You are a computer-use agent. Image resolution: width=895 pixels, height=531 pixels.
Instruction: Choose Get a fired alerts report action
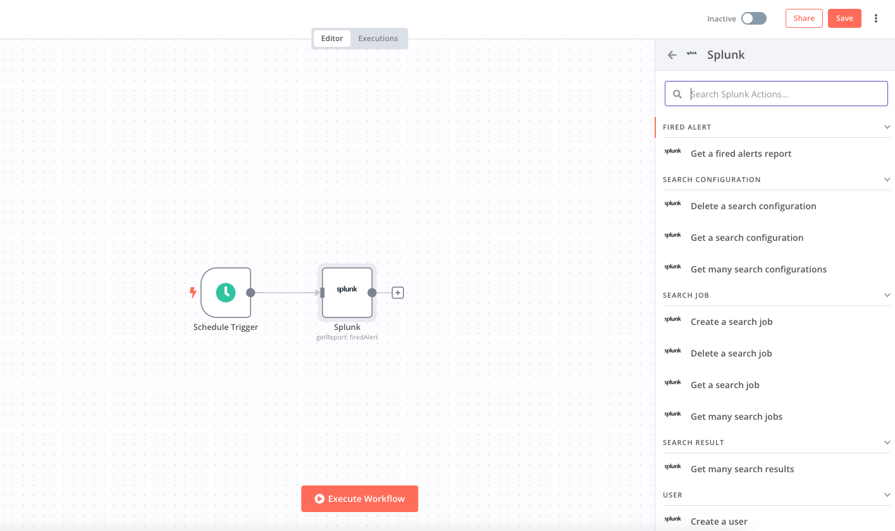click(741, 154)
